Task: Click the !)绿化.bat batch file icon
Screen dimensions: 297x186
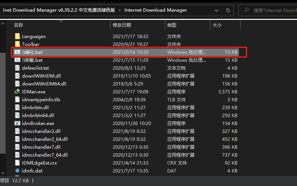Action: [17, 52]
